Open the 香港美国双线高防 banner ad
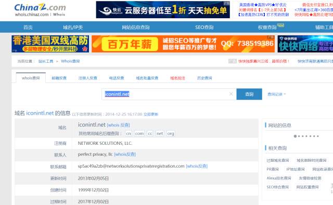 (50, 44)
